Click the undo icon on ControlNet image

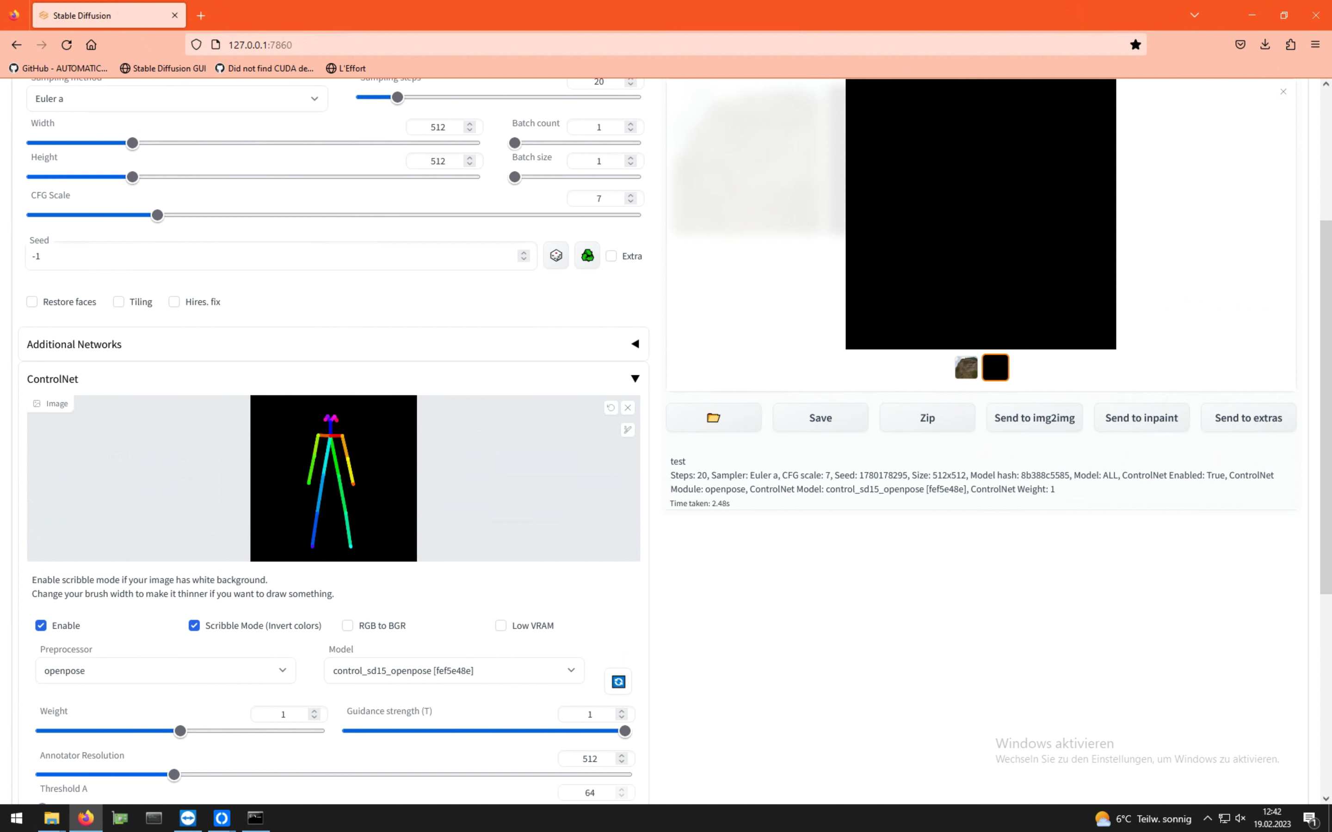[x=611, y=408]
